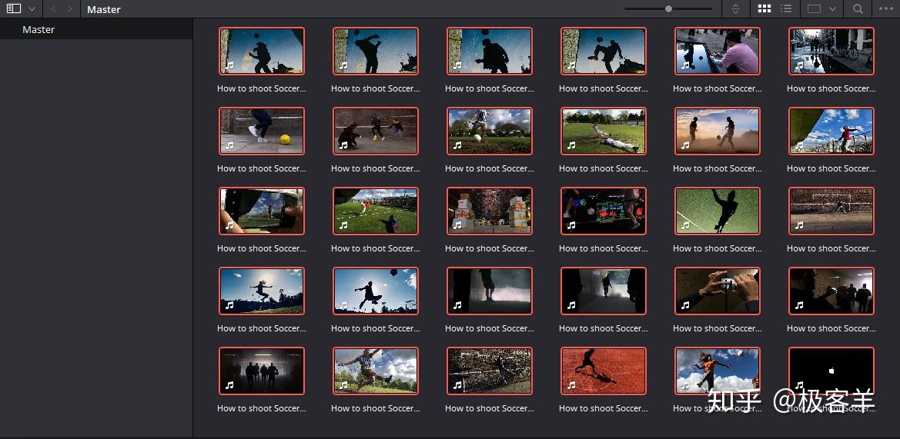Switch to list view
This screenshot has width=900, height=439.
pos(786,8)
